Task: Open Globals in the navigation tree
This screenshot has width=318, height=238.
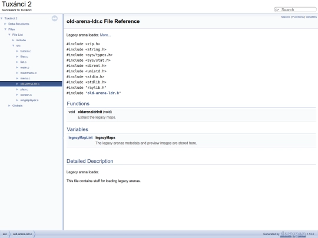Action: tap(17, 106)
